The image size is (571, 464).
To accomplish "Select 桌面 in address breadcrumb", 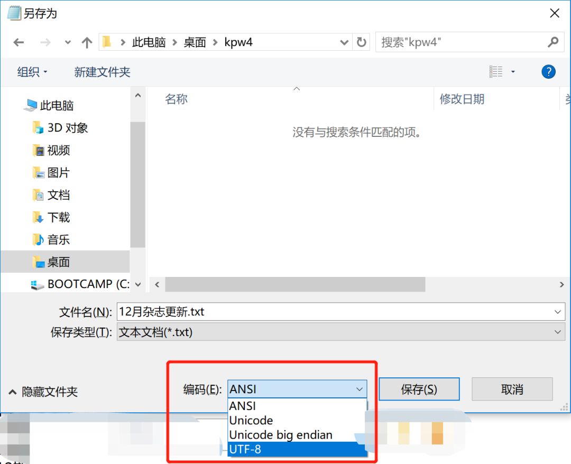I will [195, 42].
